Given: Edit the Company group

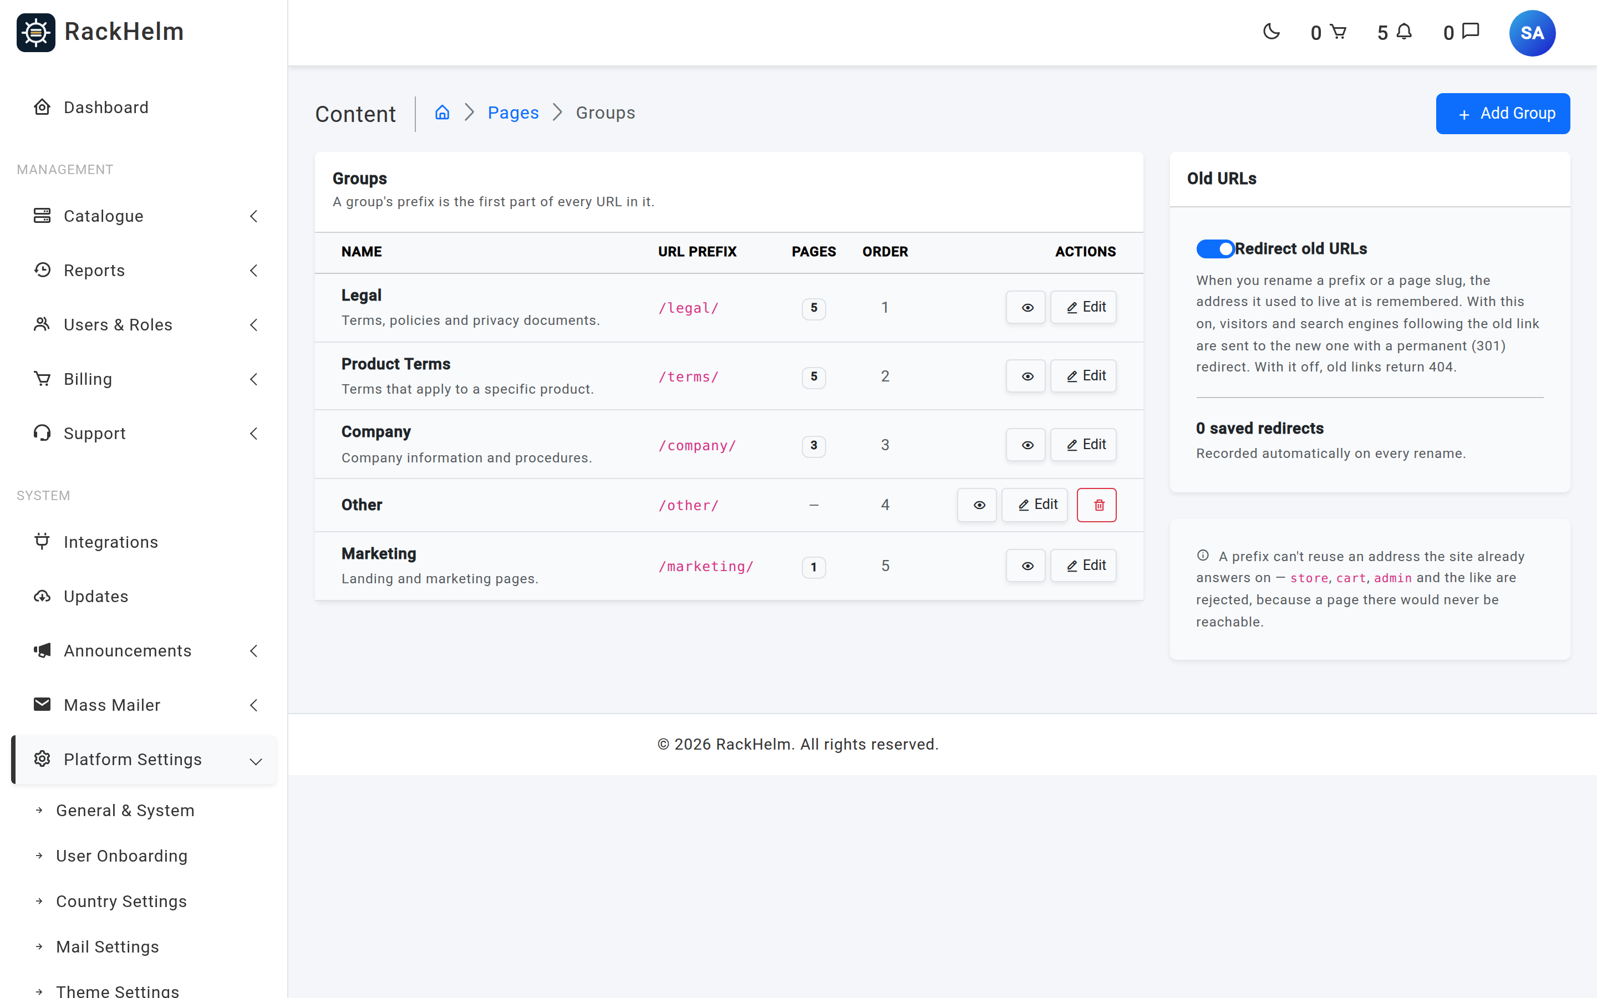Looking at the screenshot, I should point(1083,445).
